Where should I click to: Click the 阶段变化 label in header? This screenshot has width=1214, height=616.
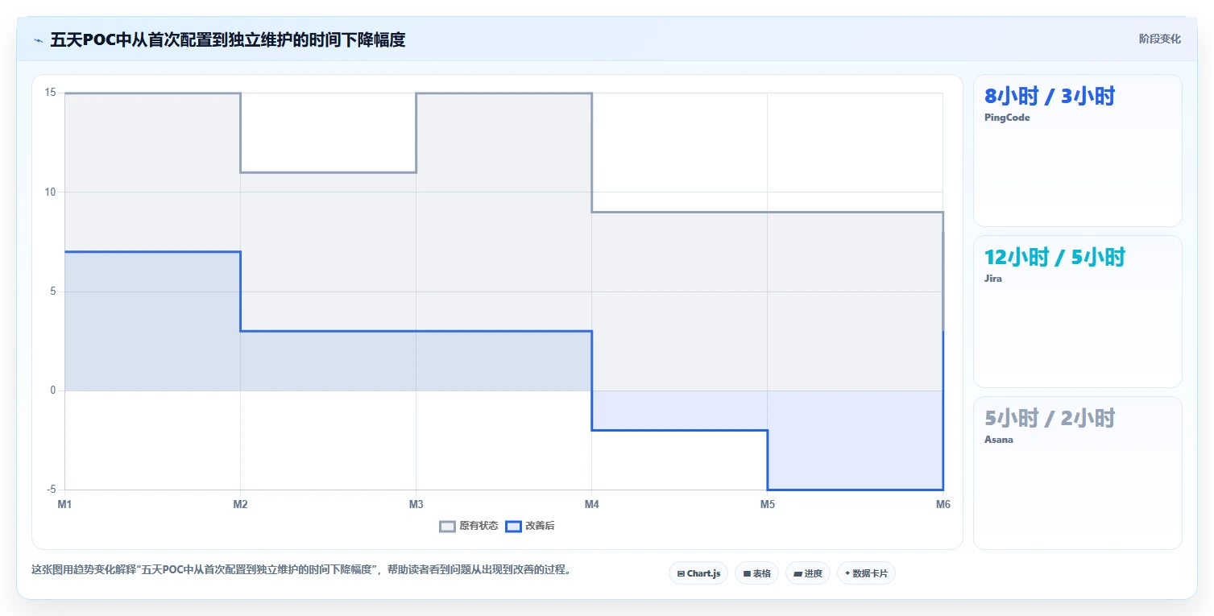click(1160, 39)
